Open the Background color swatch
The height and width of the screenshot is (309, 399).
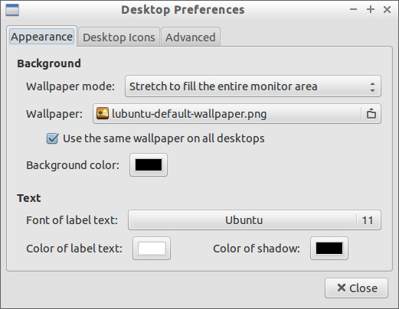coord(149,164)
